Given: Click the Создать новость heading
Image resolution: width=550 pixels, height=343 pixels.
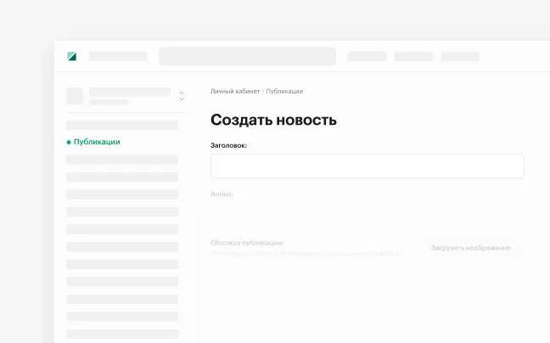Looking at the screenshot, I should click(273, 120).
